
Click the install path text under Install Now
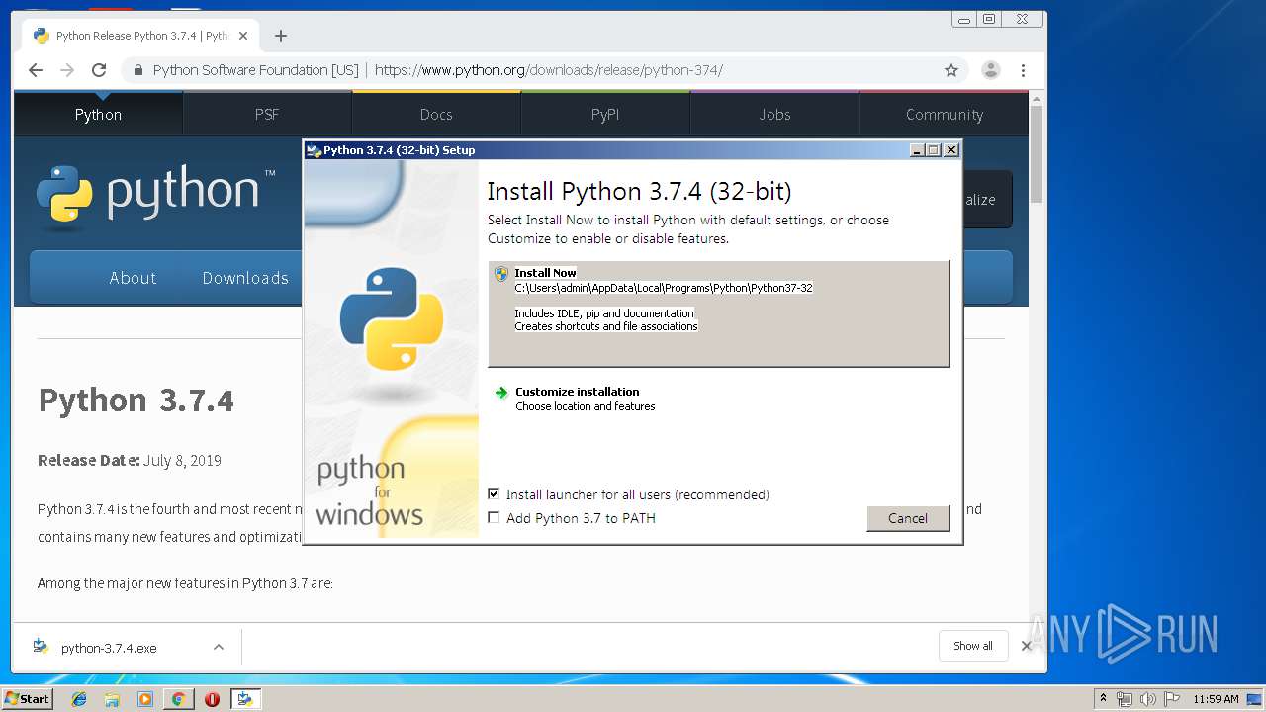[x=664, y=288]
